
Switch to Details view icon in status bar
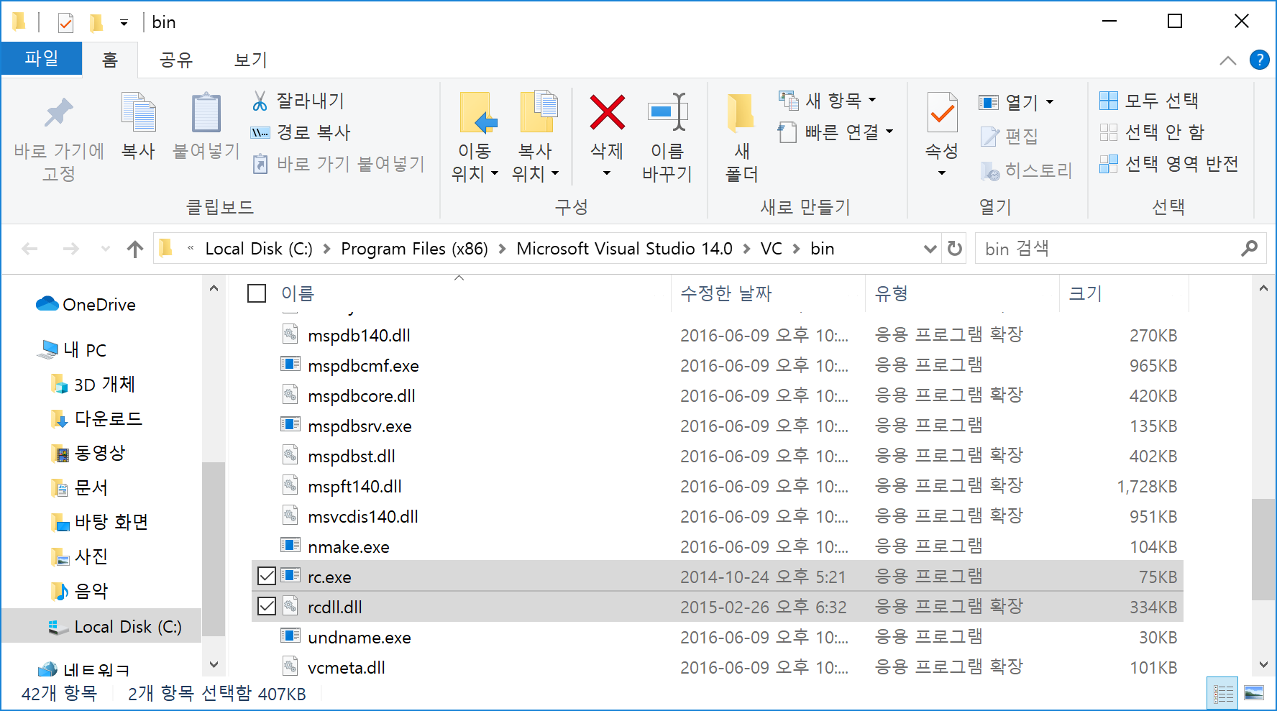point(1223,694)
